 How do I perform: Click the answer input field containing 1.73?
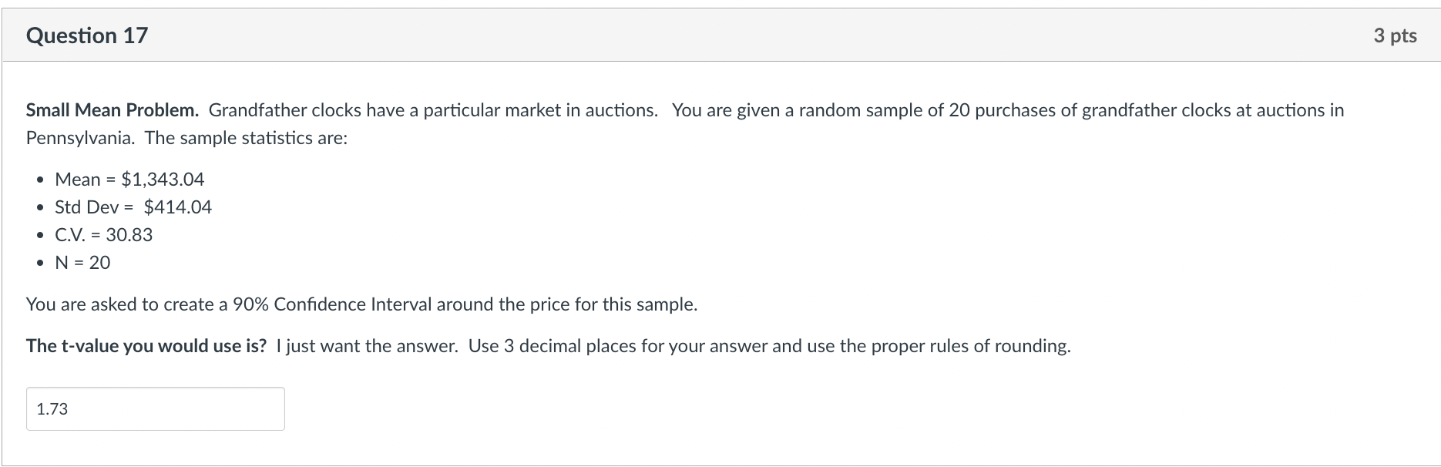tap(155, 409)
